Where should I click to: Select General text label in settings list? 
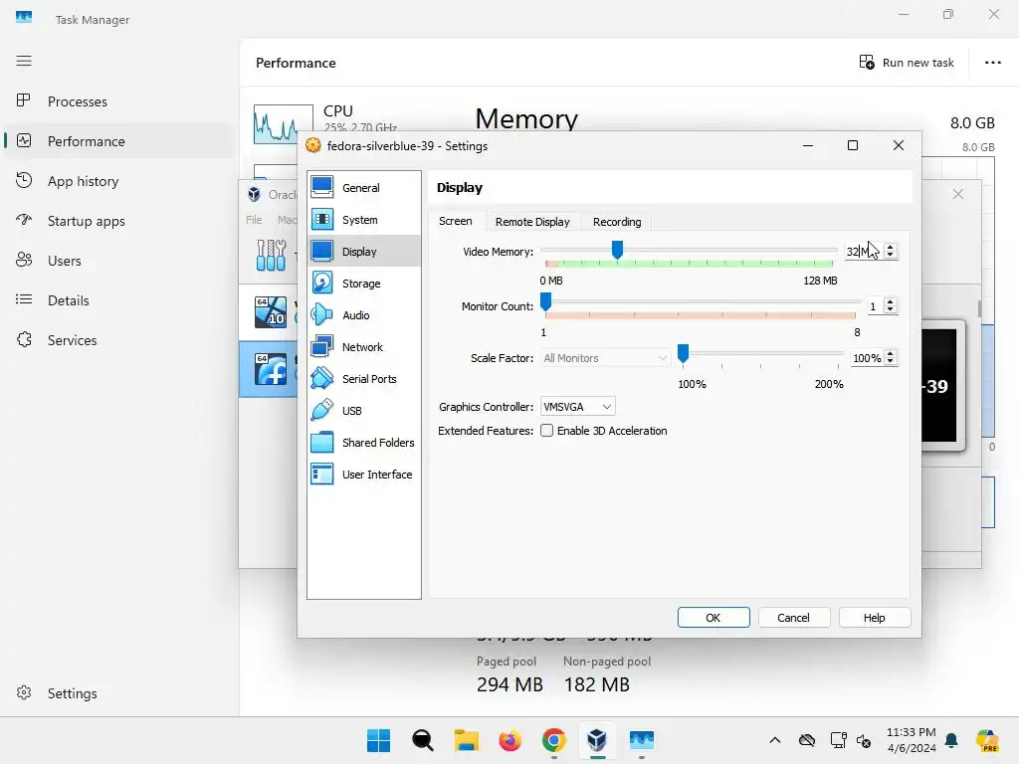360,188
